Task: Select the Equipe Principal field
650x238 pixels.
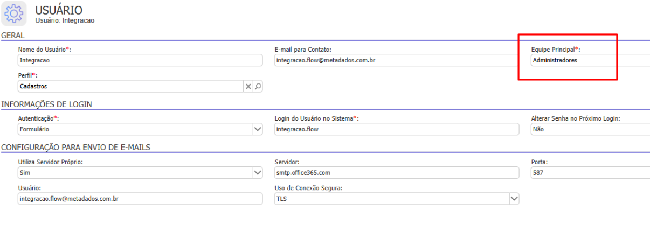Action: pos(590,60)
